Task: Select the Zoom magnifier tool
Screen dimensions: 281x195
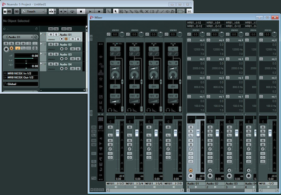Action: 142,11
